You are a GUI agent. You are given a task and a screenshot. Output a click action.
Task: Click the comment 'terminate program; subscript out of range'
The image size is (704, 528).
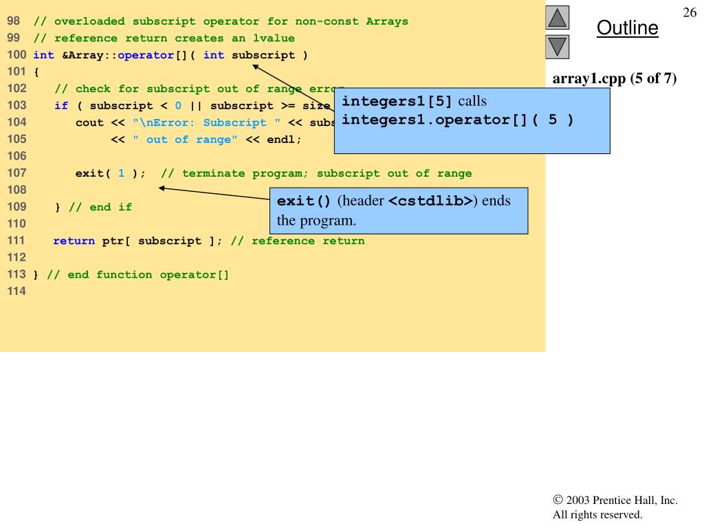(316, 173)
